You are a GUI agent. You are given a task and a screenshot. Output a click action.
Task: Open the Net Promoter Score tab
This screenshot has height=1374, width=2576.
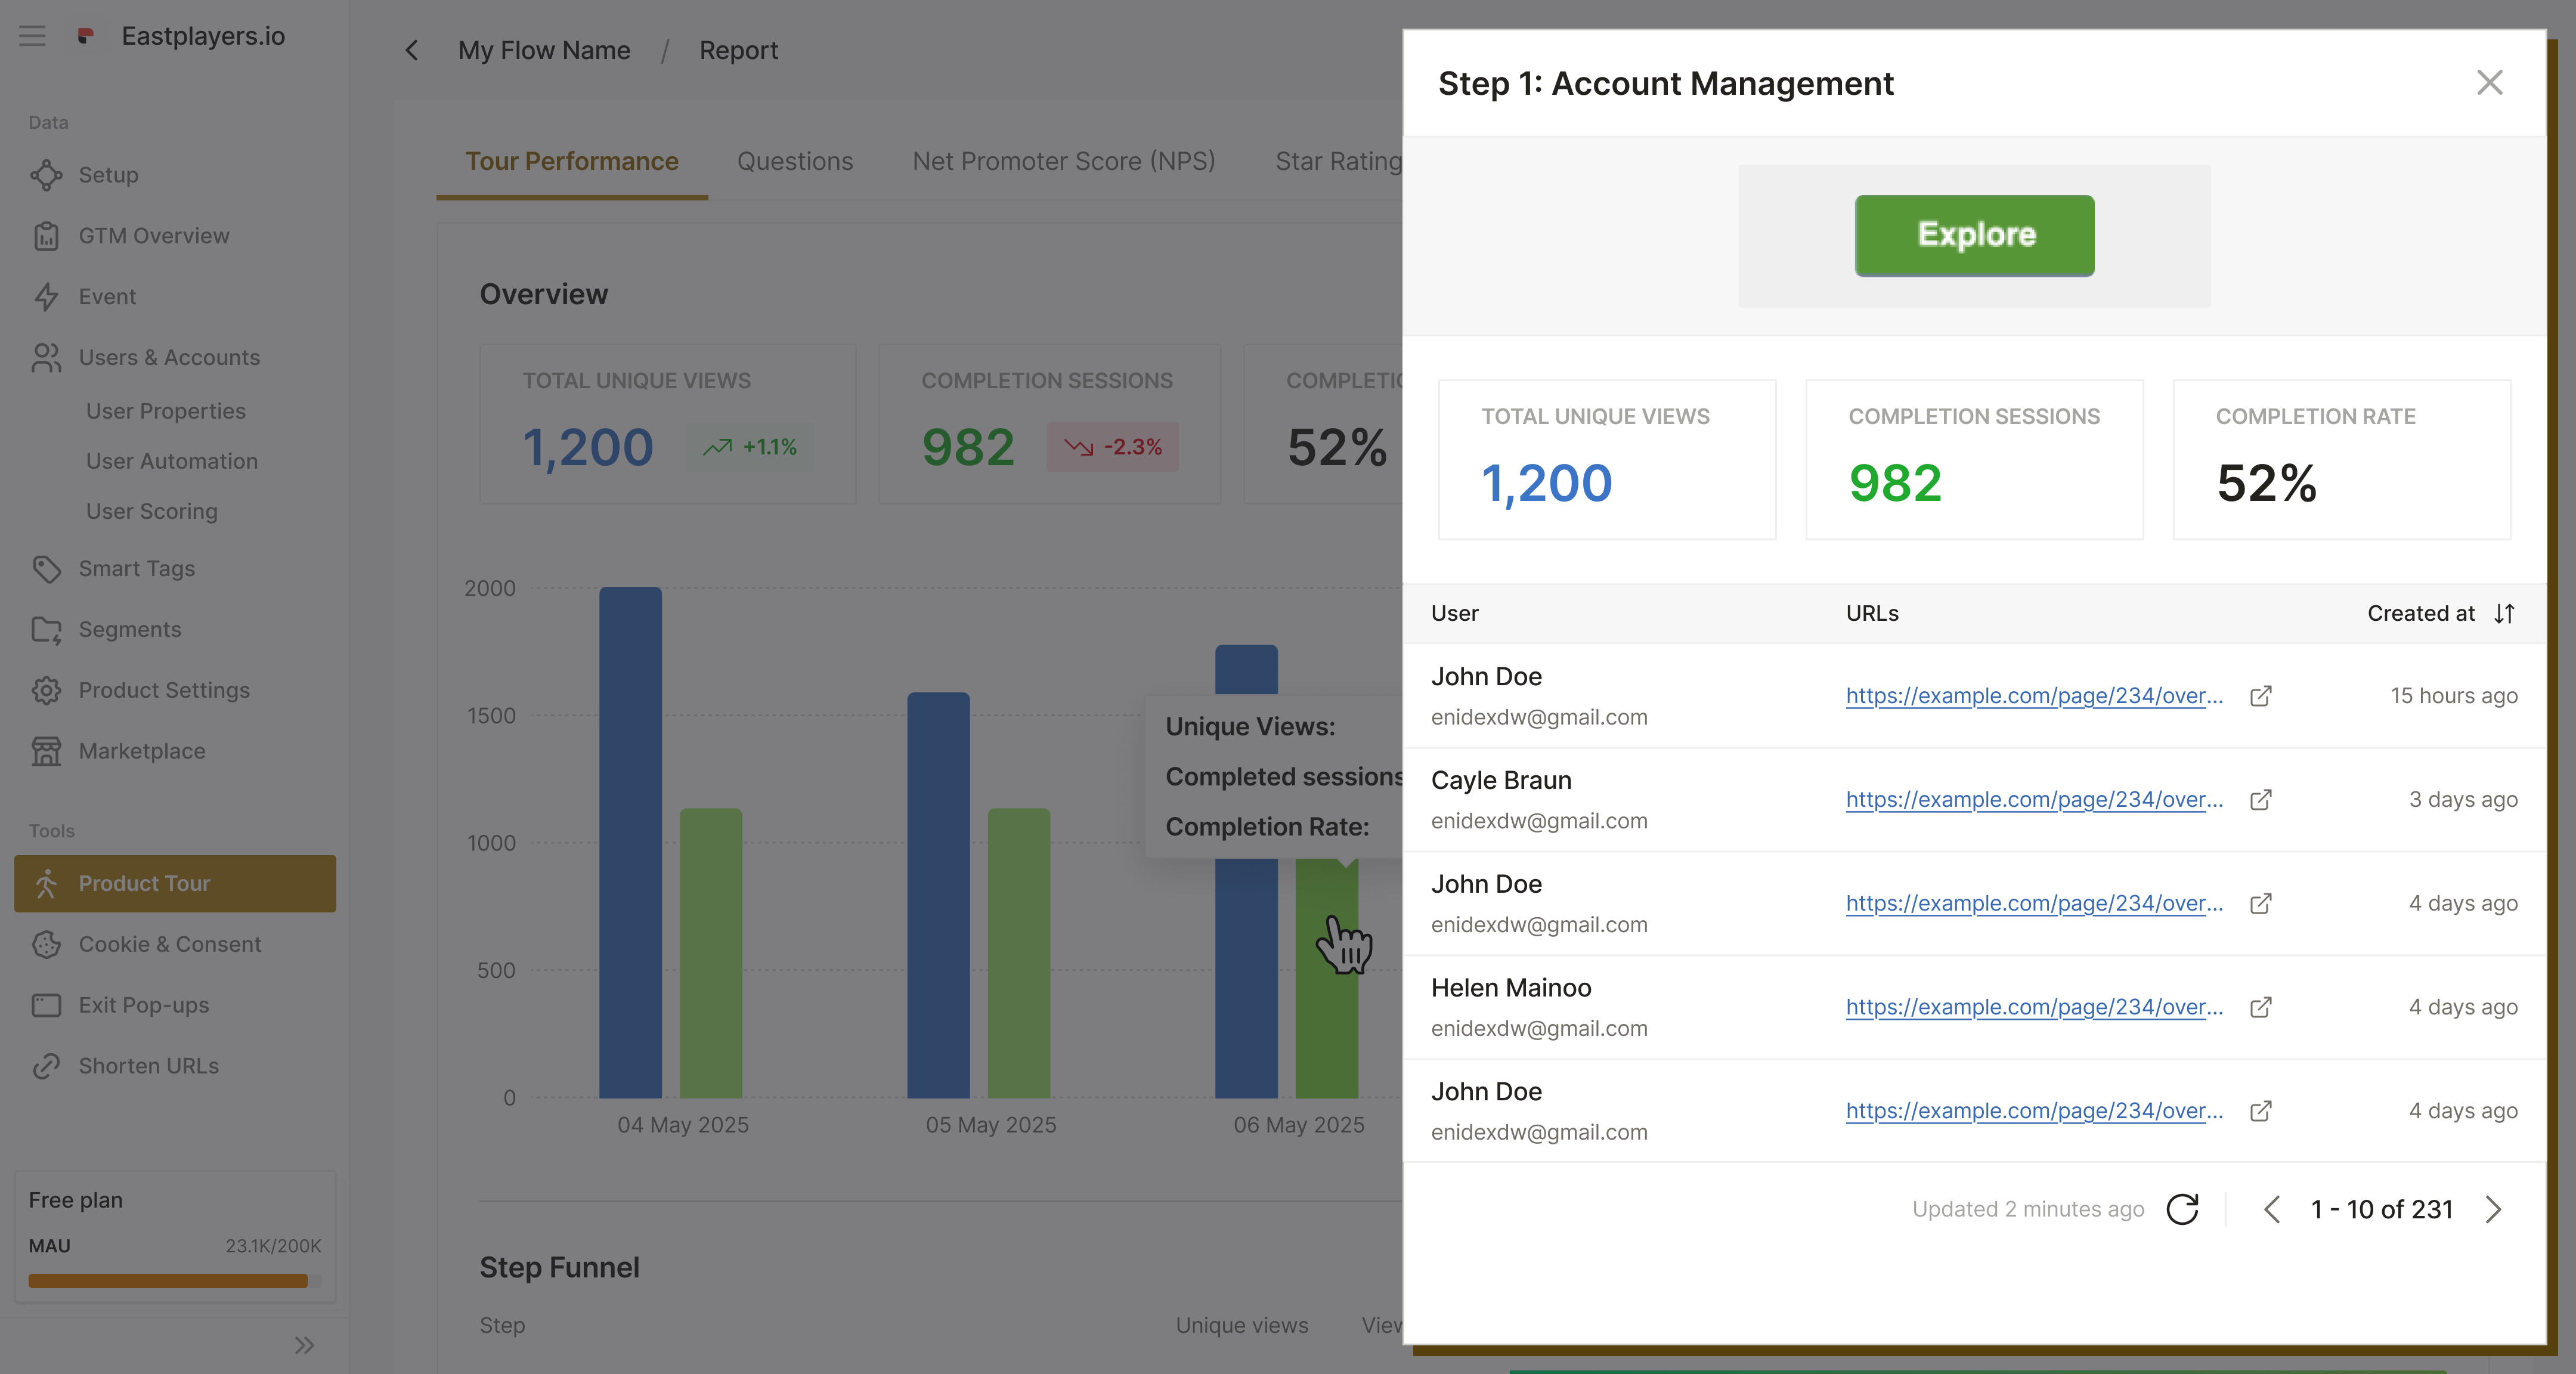(x=1063, y=161)
